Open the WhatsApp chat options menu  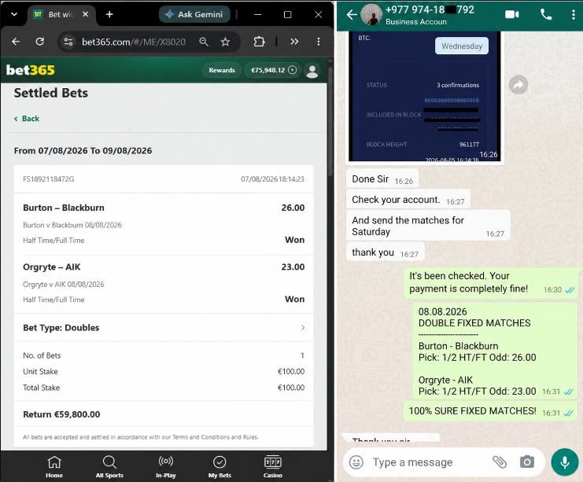click(573, 14)
